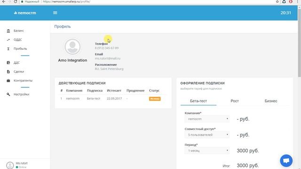This screenshot has width=301, height=169.
Task: Click the browser address bar URL
Action: (x=66, y=1)
